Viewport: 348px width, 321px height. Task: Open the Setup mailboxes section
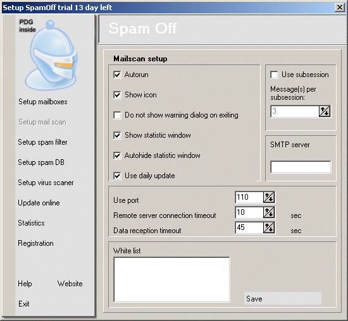(43, 102)
